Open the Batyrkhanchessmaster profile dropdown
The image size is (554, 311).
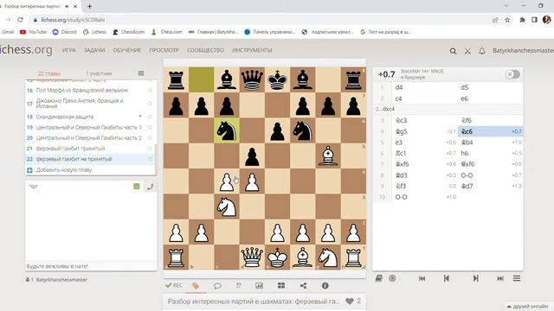click(x=523, y=50)
